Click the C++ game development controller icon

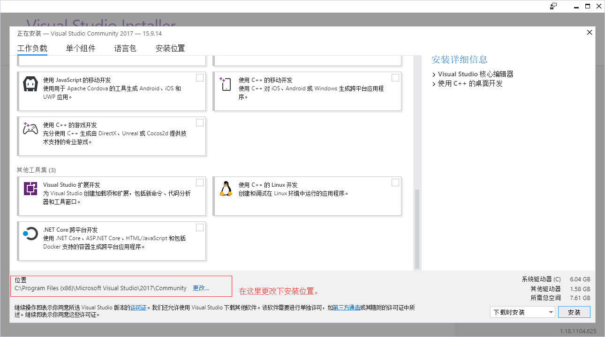tap(30, 129)
